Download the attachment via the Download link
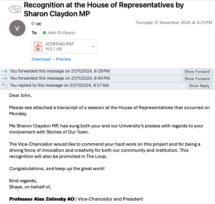Screen dimensions: 215x204 click(x=41, y=59)
